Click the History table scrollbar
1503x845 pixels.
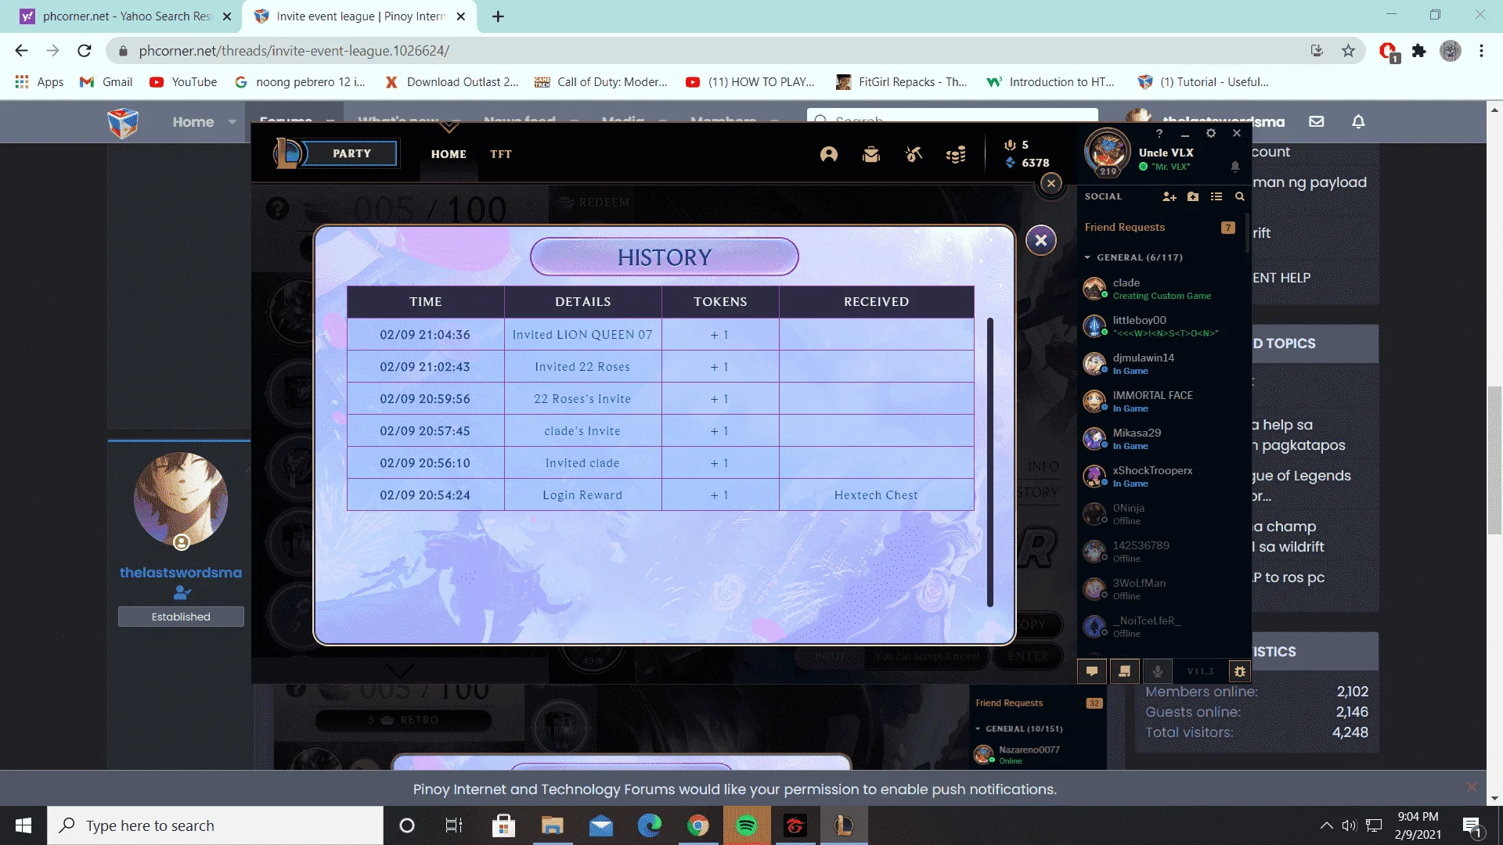(x=990, y=462)
